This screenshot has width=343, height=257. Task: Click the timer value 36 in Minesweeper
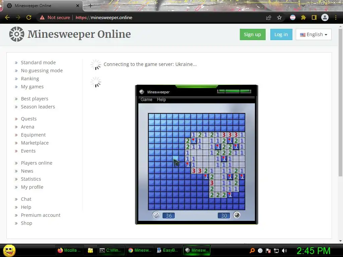pyautogui.click(x=169, y=216)
